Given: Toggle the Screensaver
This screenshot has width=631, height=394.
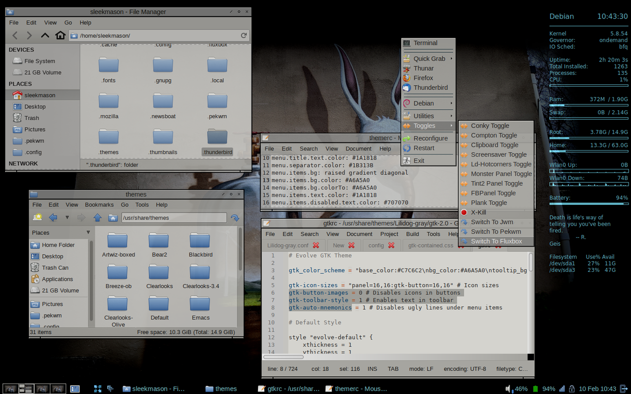Looking at the screenshot, I should [x=496, y=154].
